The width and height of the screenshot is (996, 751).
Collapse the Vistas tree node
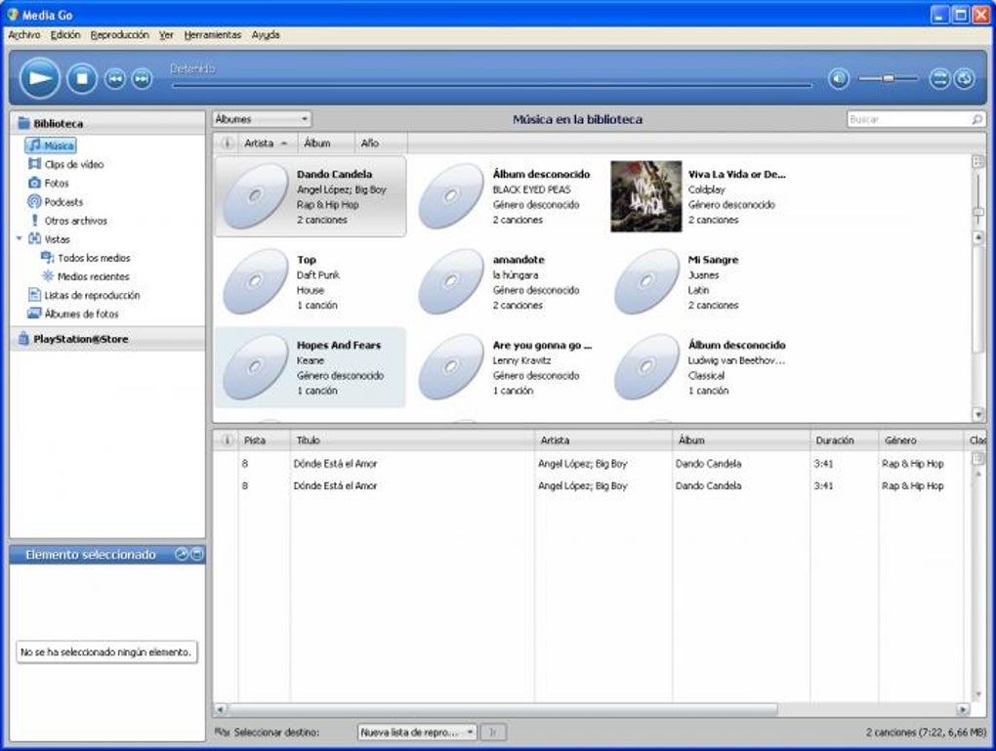click(20, 239)
